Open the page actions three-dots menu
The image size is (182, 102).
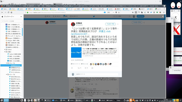(x=113, y=12)
